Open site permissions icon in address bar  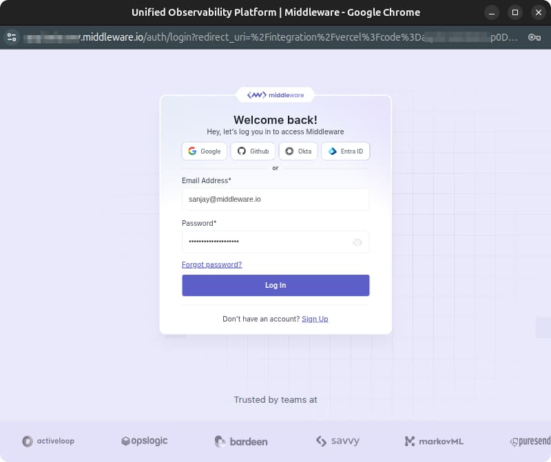(x=12, y=37)
